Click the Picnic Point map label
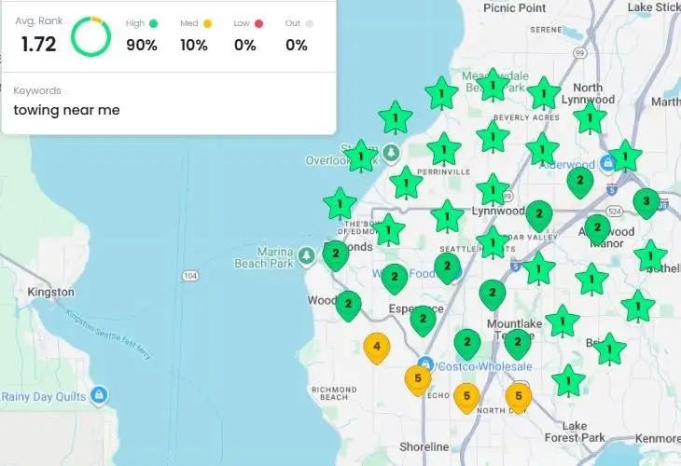681x466 pixels. [515, 7]
